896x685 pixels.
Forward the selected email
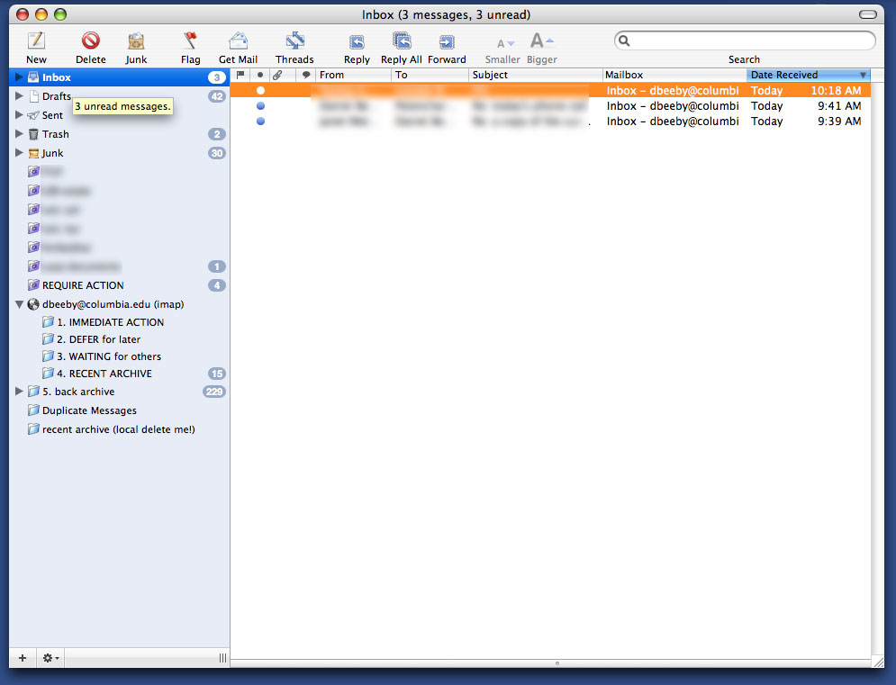pyautogui.click(x=447, y=41)
